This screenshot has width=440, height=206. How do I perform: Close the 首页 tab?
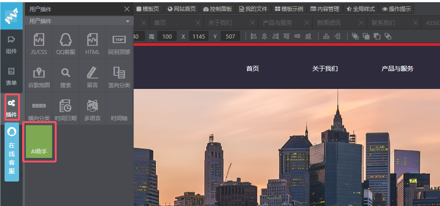[x=198, y=23]
